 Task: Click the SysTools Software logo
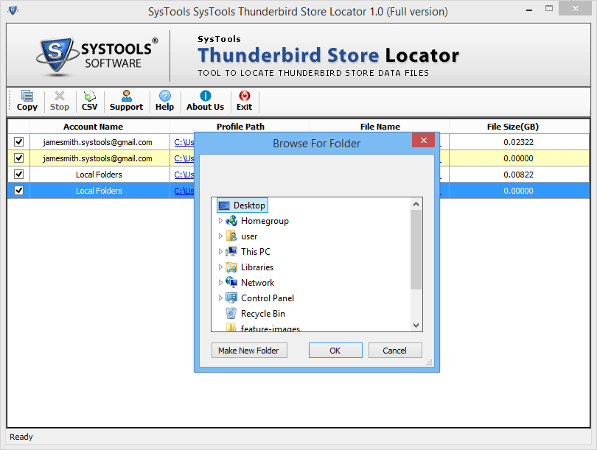[97, 56]
